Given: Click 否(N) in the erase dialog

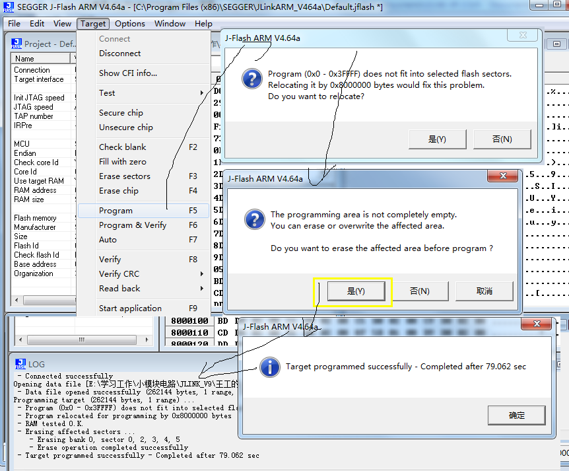Looking at the screenshot, I should click(420, 291).
